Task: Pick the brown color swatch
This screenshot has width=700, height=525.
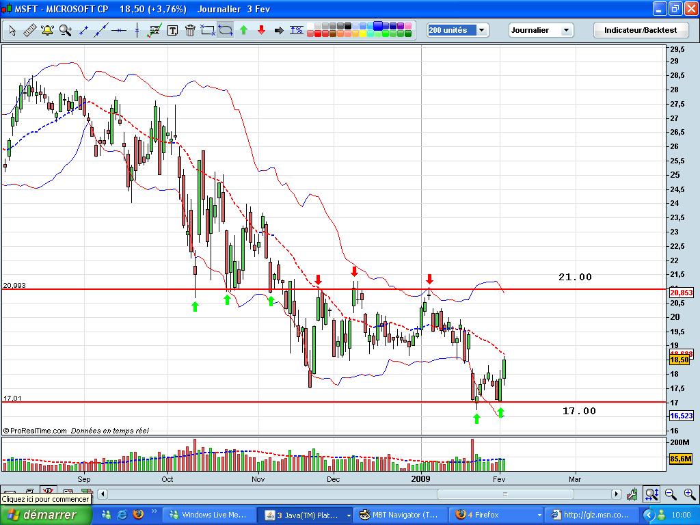Action: [x=333, y=33]
